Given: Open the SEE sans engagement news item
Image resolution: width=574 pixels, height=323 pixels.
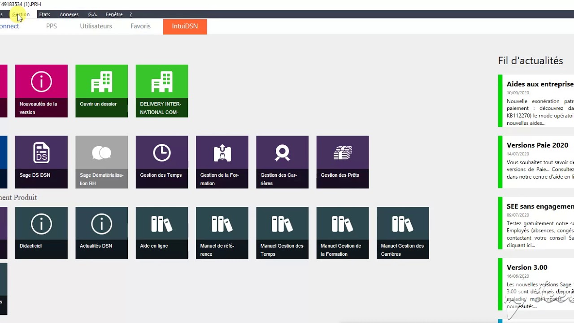Looking at the screenshot, I should pyautogui.click(x=536, y=223).
